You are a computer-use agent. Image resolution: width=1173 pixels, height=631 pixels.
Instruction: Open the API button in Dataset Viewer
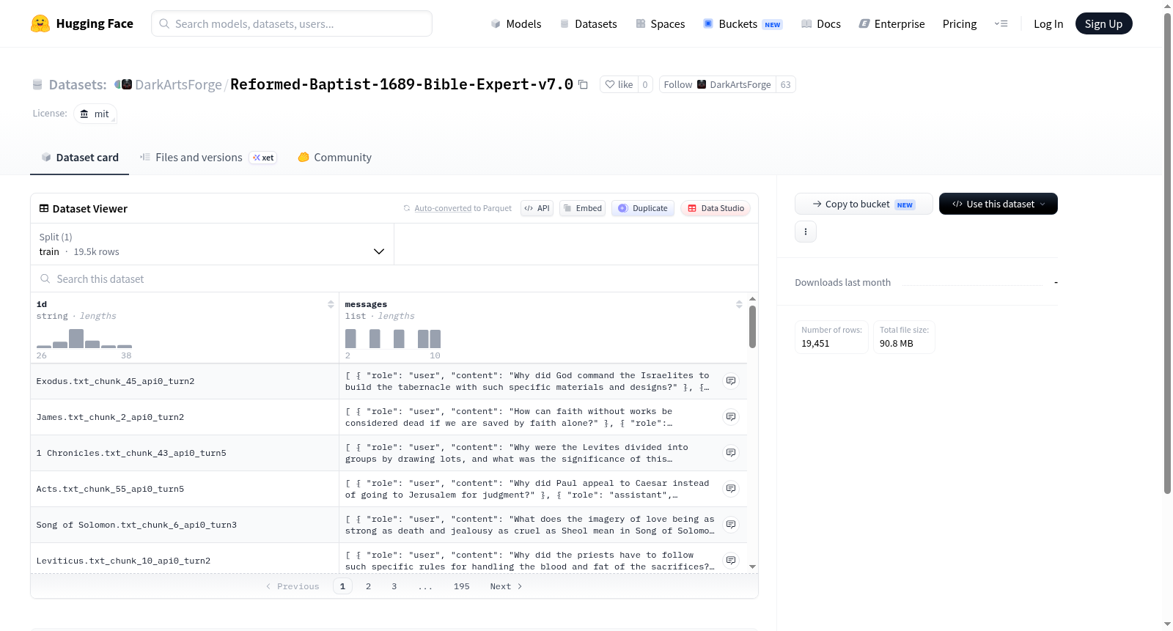[537, 208]
